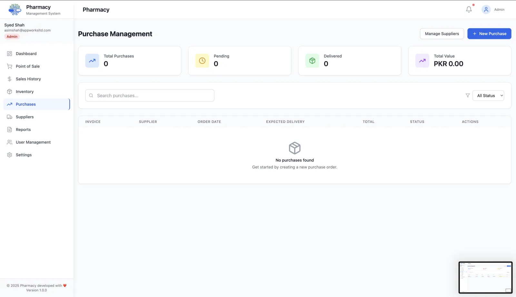Click the Total Purchases trend icon
The height and width of the screenshot is (297, 516).
92,60
